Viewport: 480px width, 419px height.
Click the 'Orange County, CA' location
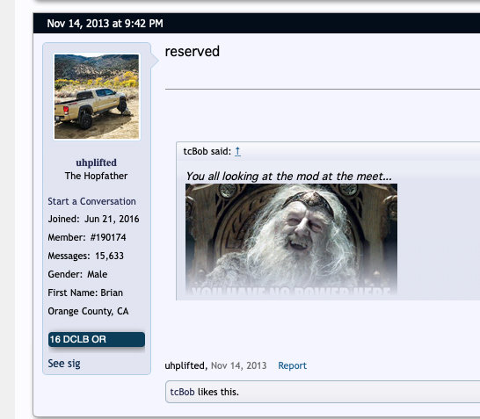click(88, 311)
